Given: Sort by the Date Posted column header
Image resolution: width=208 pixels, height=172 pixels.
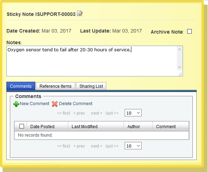Looking at the screenshot, I should (47, 126).
